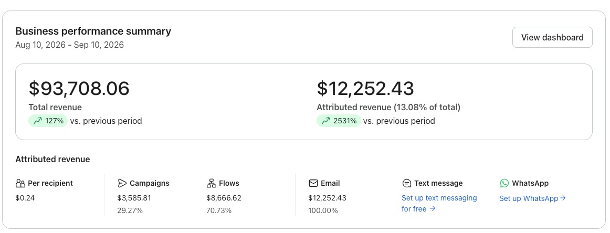
Task: Click the 29.27% campaigns percentage
Action: (130, 211)
